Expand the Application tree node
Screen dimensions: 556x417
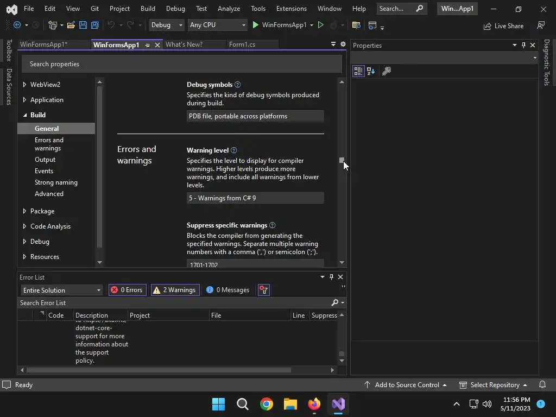(24, 100)
